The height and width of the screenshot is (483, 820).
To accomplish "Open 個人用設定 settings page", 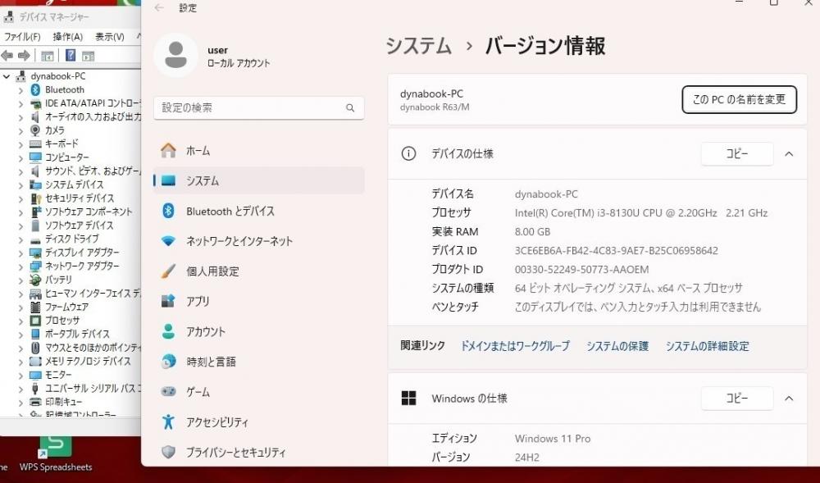I will pos(259,271).
